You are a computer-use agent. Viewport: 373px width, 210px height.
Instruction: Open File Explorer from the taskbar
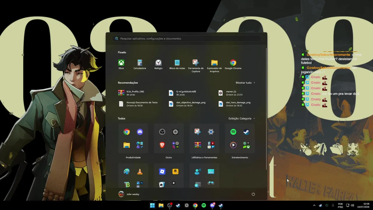(161, 205)
